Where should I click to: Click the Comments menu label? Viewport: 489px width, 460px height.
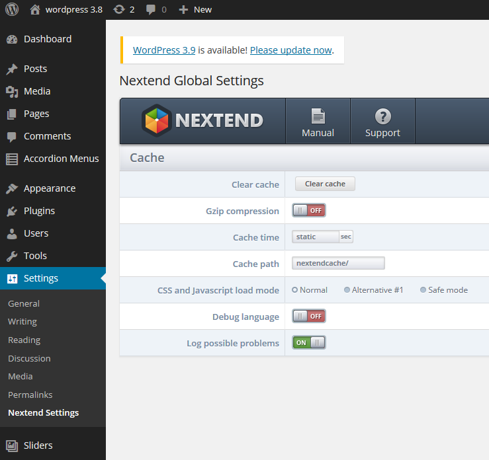pyautogui.click(x=48, y=136)
